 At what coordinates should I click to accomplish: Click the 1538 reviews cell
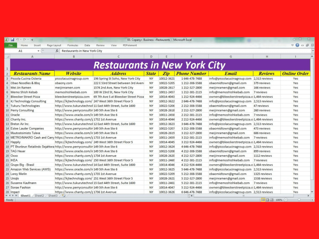click(x=267, y=178)
